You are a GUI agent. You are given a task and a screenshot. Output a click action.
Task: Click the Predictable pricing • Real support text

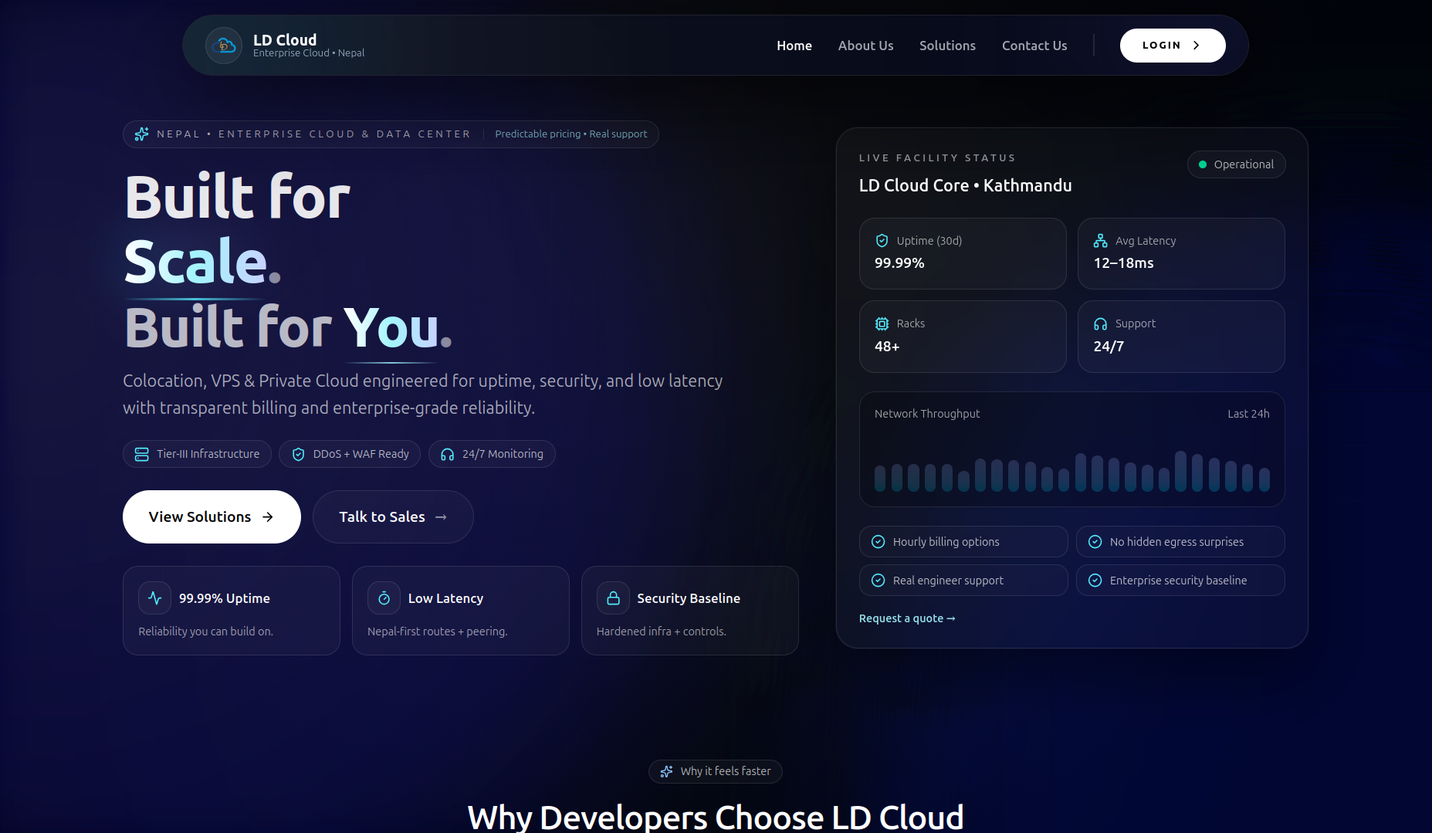[570, 134]
